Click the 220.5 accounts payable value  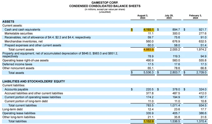coord(150,90)
